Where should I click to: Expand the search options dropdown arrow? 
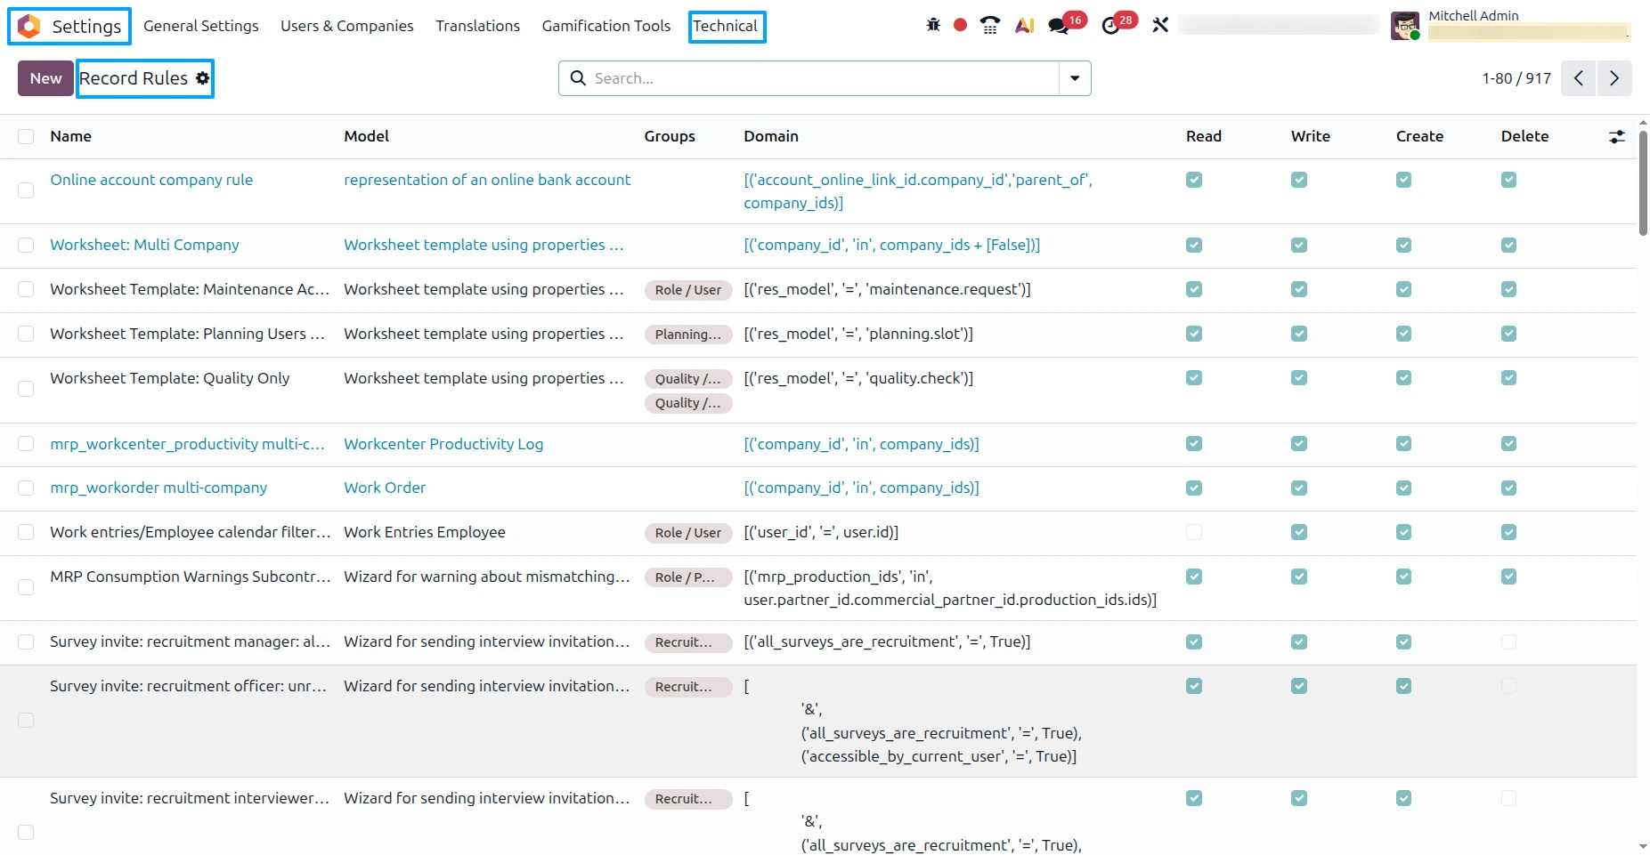(x=1075, y=78)
